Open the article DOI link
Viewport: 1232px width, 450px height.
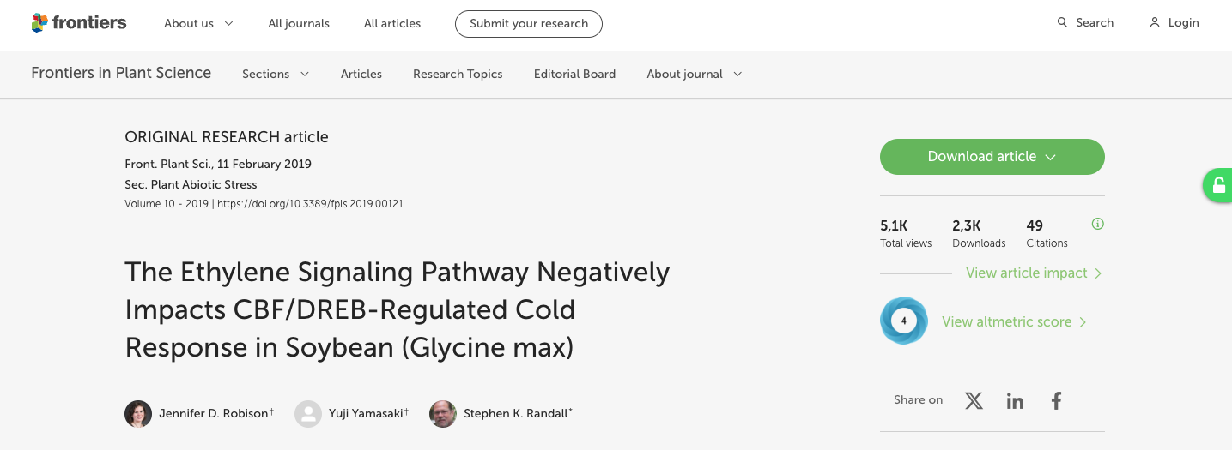coord(310,205)
